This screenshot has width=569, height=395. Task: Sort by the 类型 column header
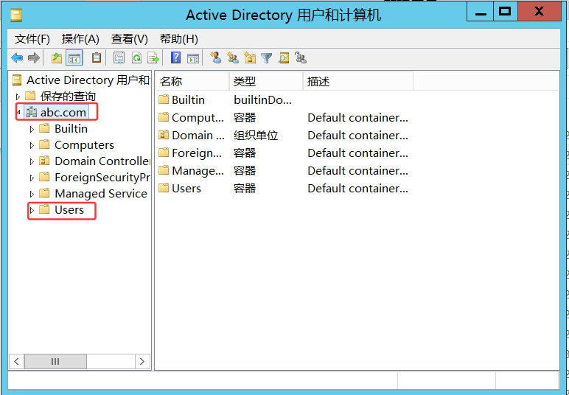click(266, 81)
